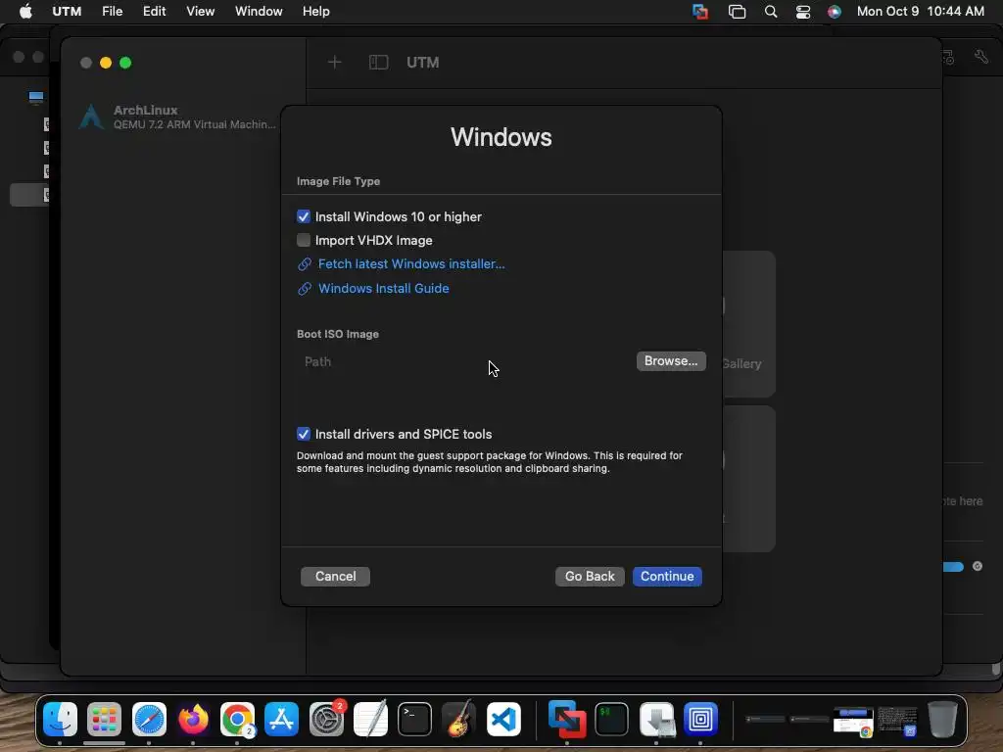The height and width of the screenshot is (752, 1003).
Task: Open Terminal from the Dock
Action: click(414, 719)
